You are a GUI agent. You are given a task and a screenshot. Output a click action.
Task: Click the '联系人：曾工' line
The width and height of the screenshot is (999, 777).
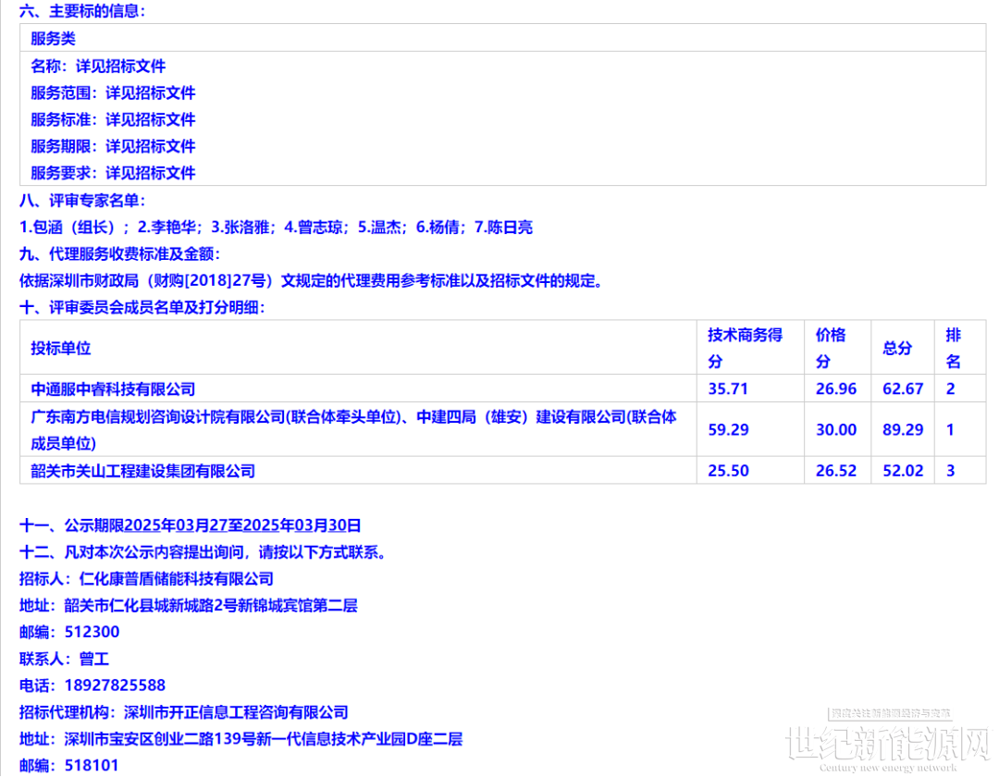click(x=64, y=660)
